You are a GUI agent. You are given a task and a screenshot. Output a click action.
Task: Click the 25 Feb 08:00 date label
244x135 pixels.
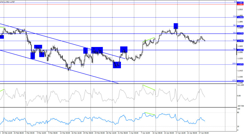coord(19,133)
